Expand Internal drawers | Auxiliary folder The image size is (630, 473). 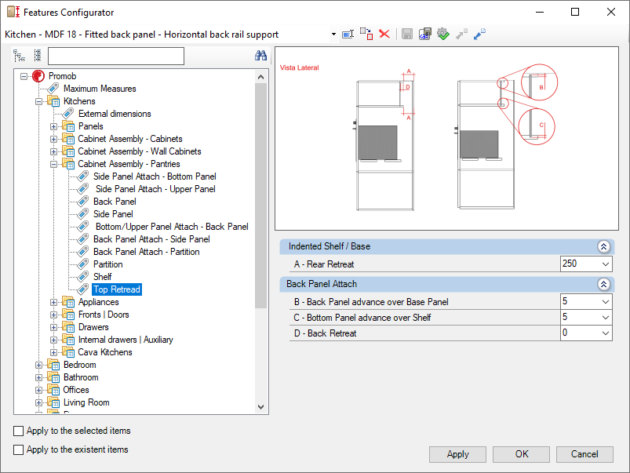(53, 340)
